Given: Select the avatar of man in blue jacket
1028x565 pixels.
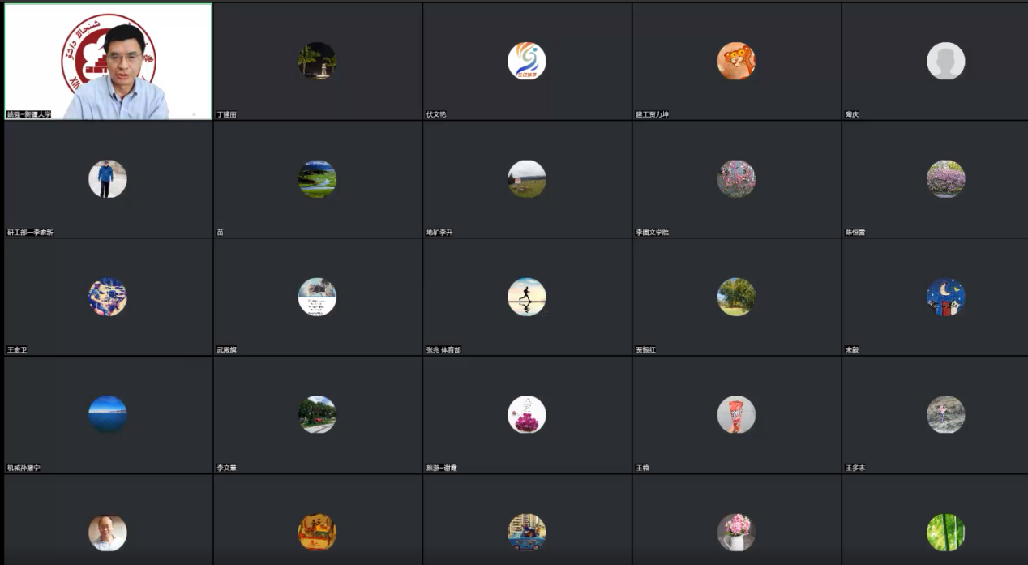Looking at the screenshot, I should click(108, 179).
